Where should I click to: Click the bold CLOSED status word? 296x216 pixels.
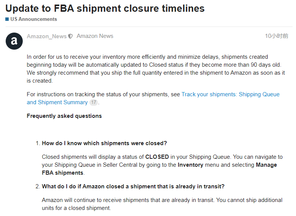click(x=157, y=157)
